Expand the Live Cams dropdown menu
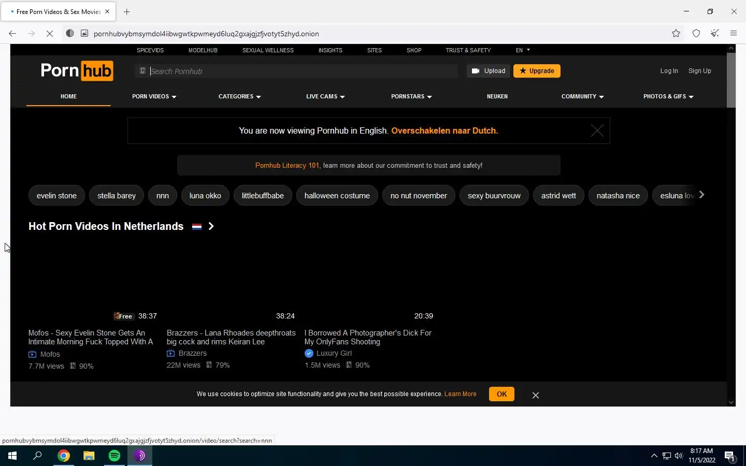 325,96
